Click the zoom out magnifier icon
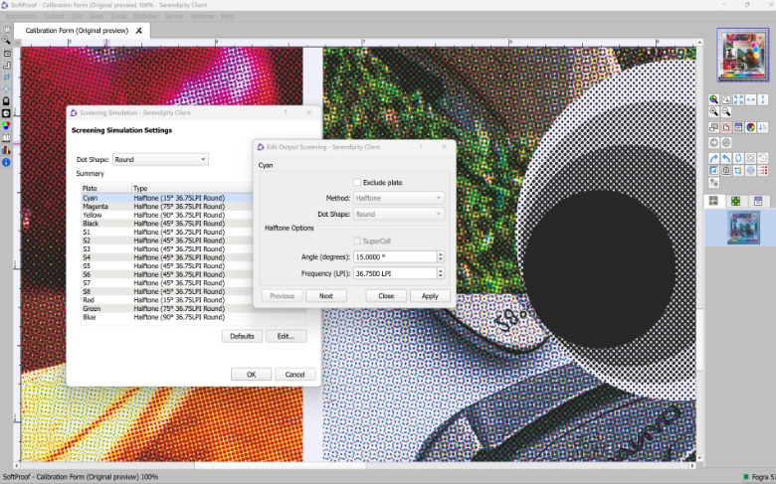 click(x=726, y=112)
